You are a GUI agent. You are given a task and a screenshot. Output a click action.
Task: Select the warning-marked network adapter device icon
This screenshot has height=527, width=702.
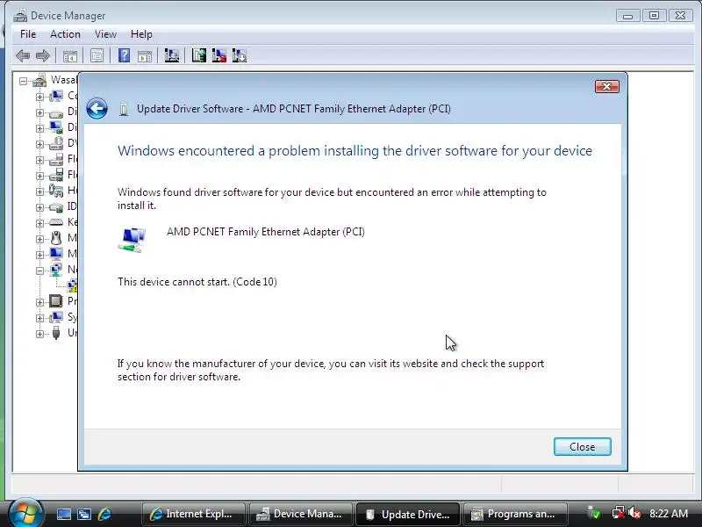click(x=72, y=285)
